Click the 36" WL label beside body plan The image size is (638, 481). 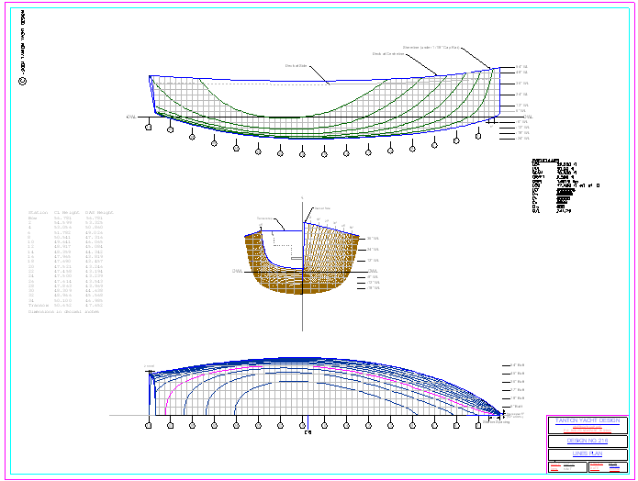373,239
